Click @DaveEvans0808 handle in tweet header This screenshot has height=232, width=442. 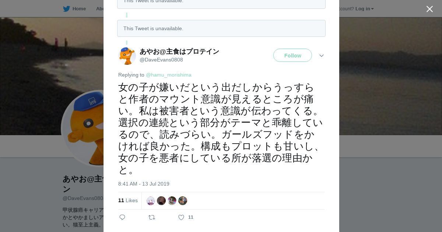tap(161, 60)
